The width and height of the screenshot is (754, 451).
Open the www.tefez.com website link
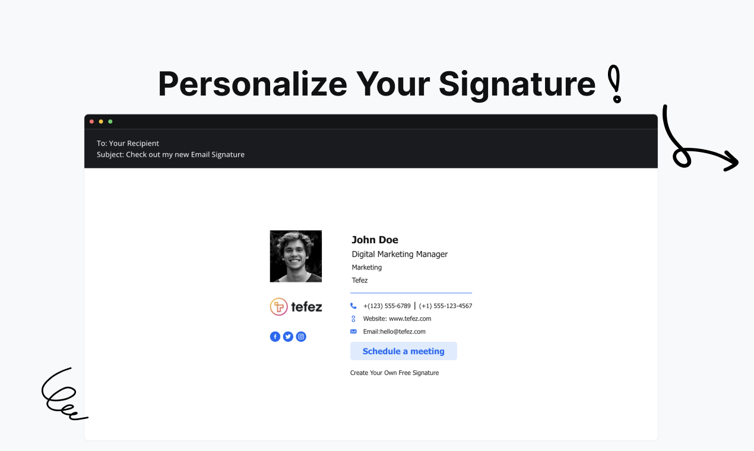point(410,319)
